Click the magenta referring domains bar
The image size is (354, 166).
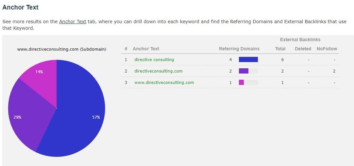[x=241, y=82]
